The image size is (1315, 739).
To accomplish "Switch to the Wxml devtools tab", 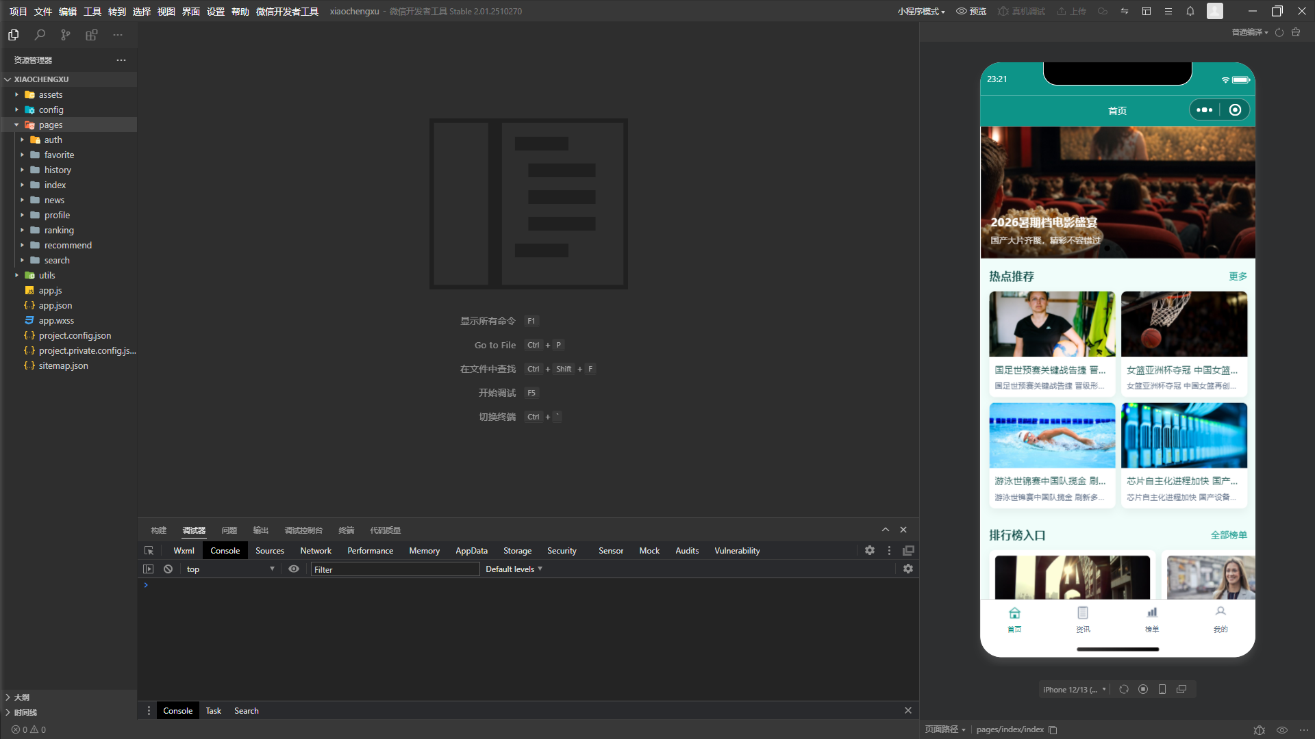I will click(x=184, y=551).
